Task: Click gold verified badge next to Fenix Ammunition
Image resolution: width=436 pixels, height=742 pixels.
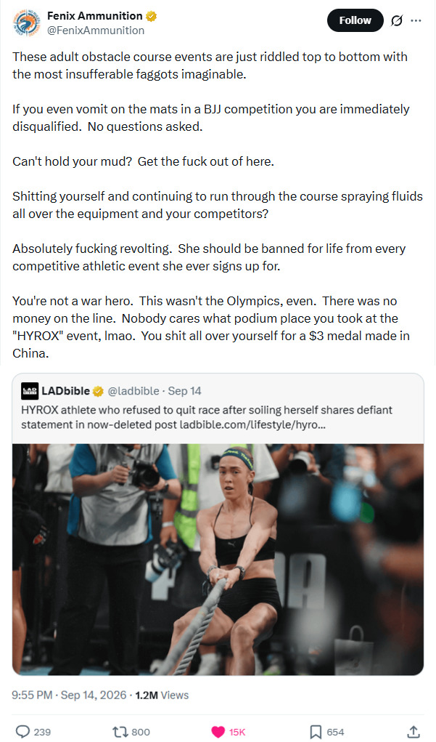Action: [151, 16]
